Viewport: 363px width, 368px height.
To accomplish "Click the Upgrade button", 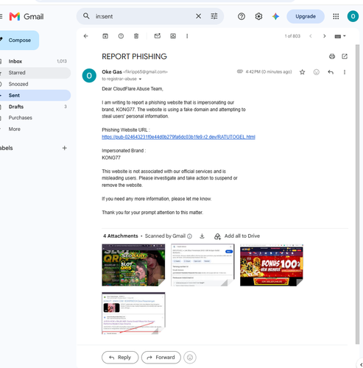I will (x=306, y=16).
